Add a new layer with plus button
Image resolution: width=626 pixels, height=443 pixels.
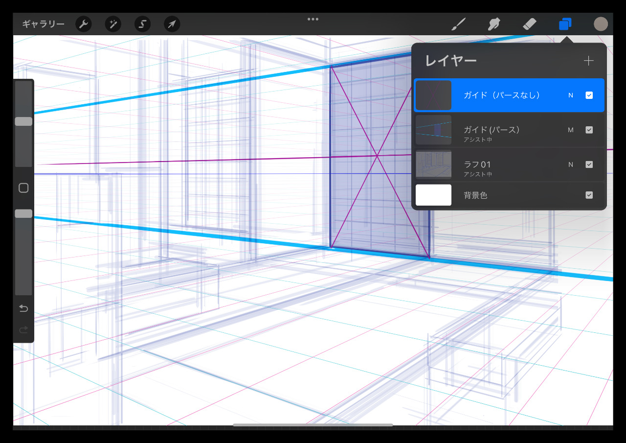[x=588, y=61]
